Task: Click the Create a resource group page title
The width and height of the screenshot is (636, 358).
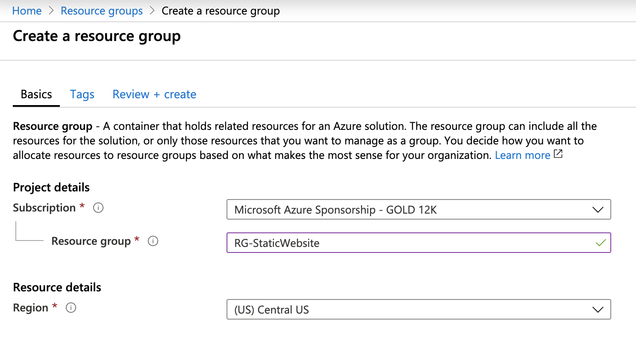Action: 97,36
